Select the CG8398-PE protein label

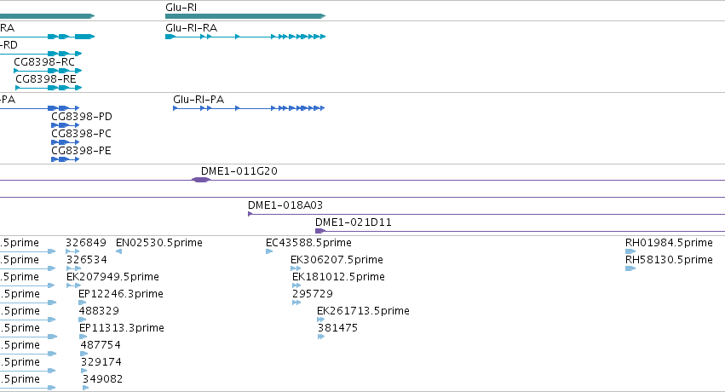click(x=81, y=151)
